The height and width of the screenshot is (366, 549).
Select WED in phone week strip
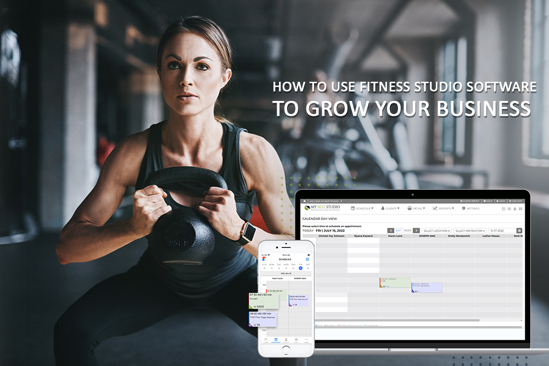pyautogui.click(x=286, y=266)
